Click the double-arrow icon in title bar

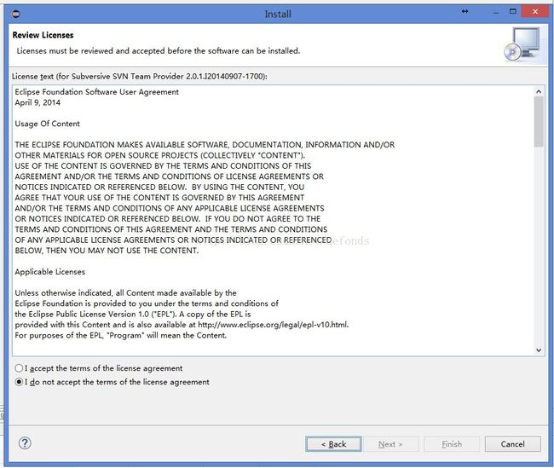(x=465, y=11)
